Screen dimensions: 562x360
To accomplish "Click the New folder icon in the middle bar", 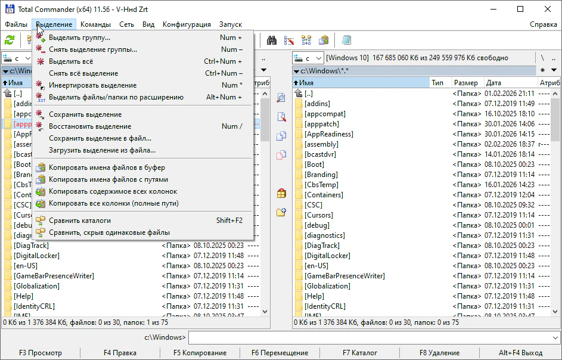I will [281, 212].
